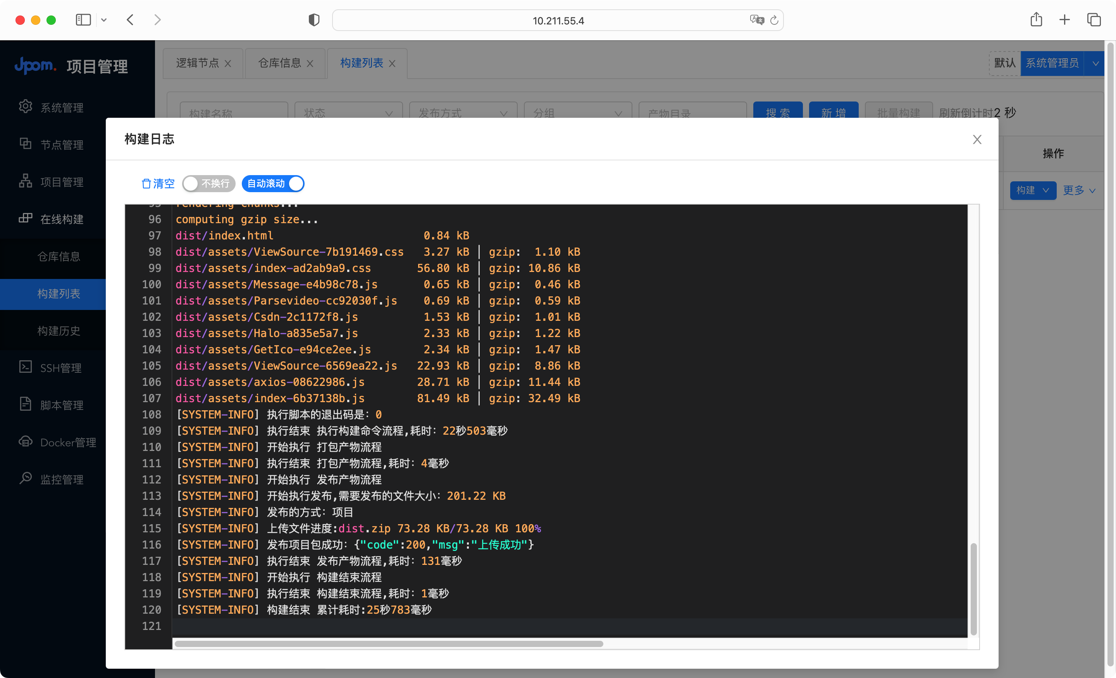The image size is (1116, 678).
Task: Click log line 116 发布项目包成功
Action: tap(355, 544)
